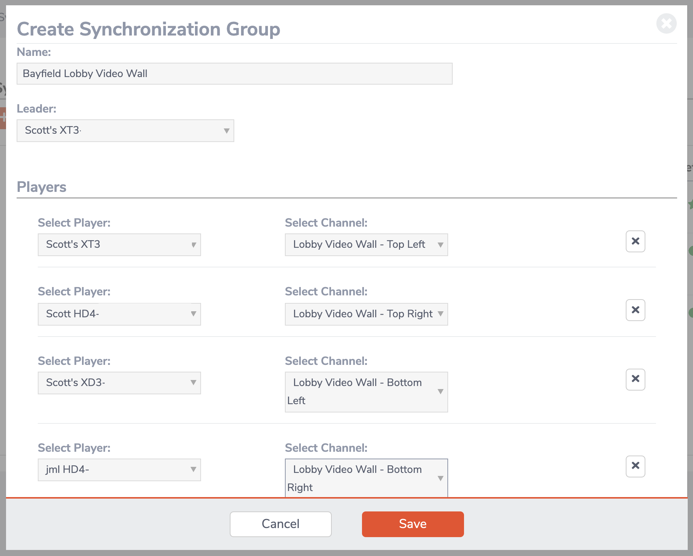693x556 pixels.
Task: Click the Name: label
Action: coord(34,52)
